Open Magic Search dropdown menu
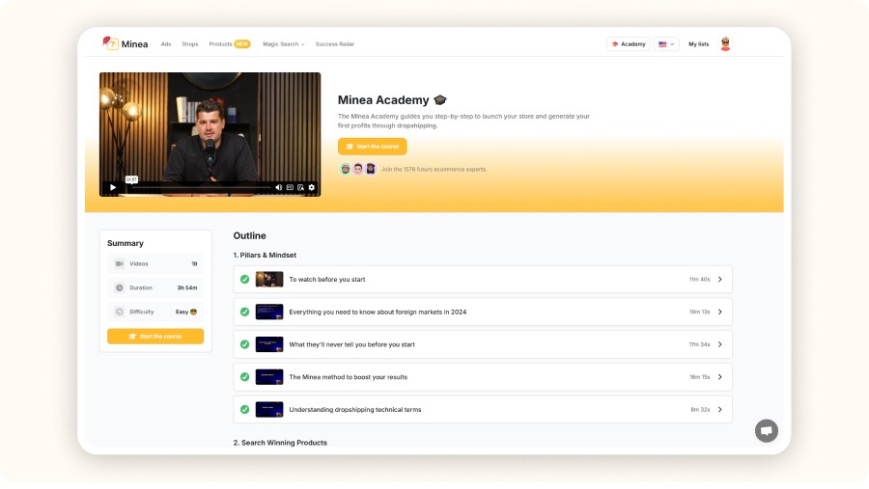This screenshot has width=869, height=489. click(284, 43)
